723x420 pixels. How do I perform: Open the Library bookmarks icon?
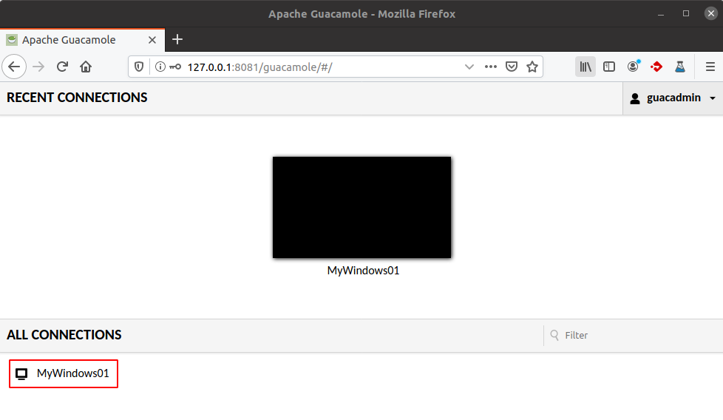[585, 67]
